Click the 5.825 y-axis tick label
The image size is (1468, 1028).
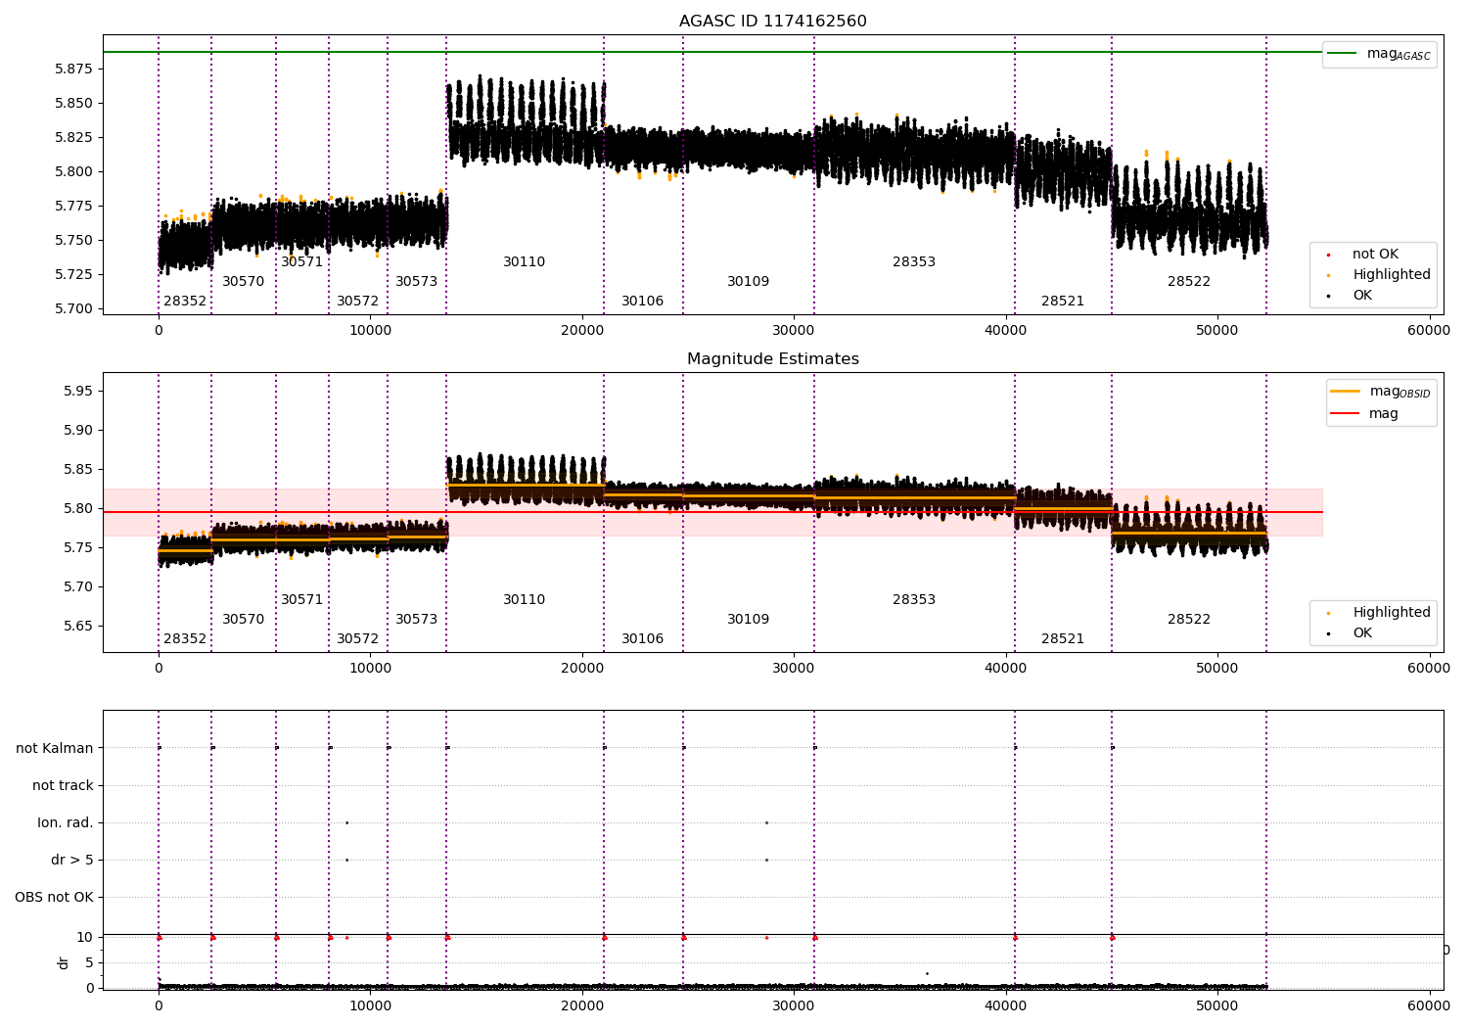[73, 137]
